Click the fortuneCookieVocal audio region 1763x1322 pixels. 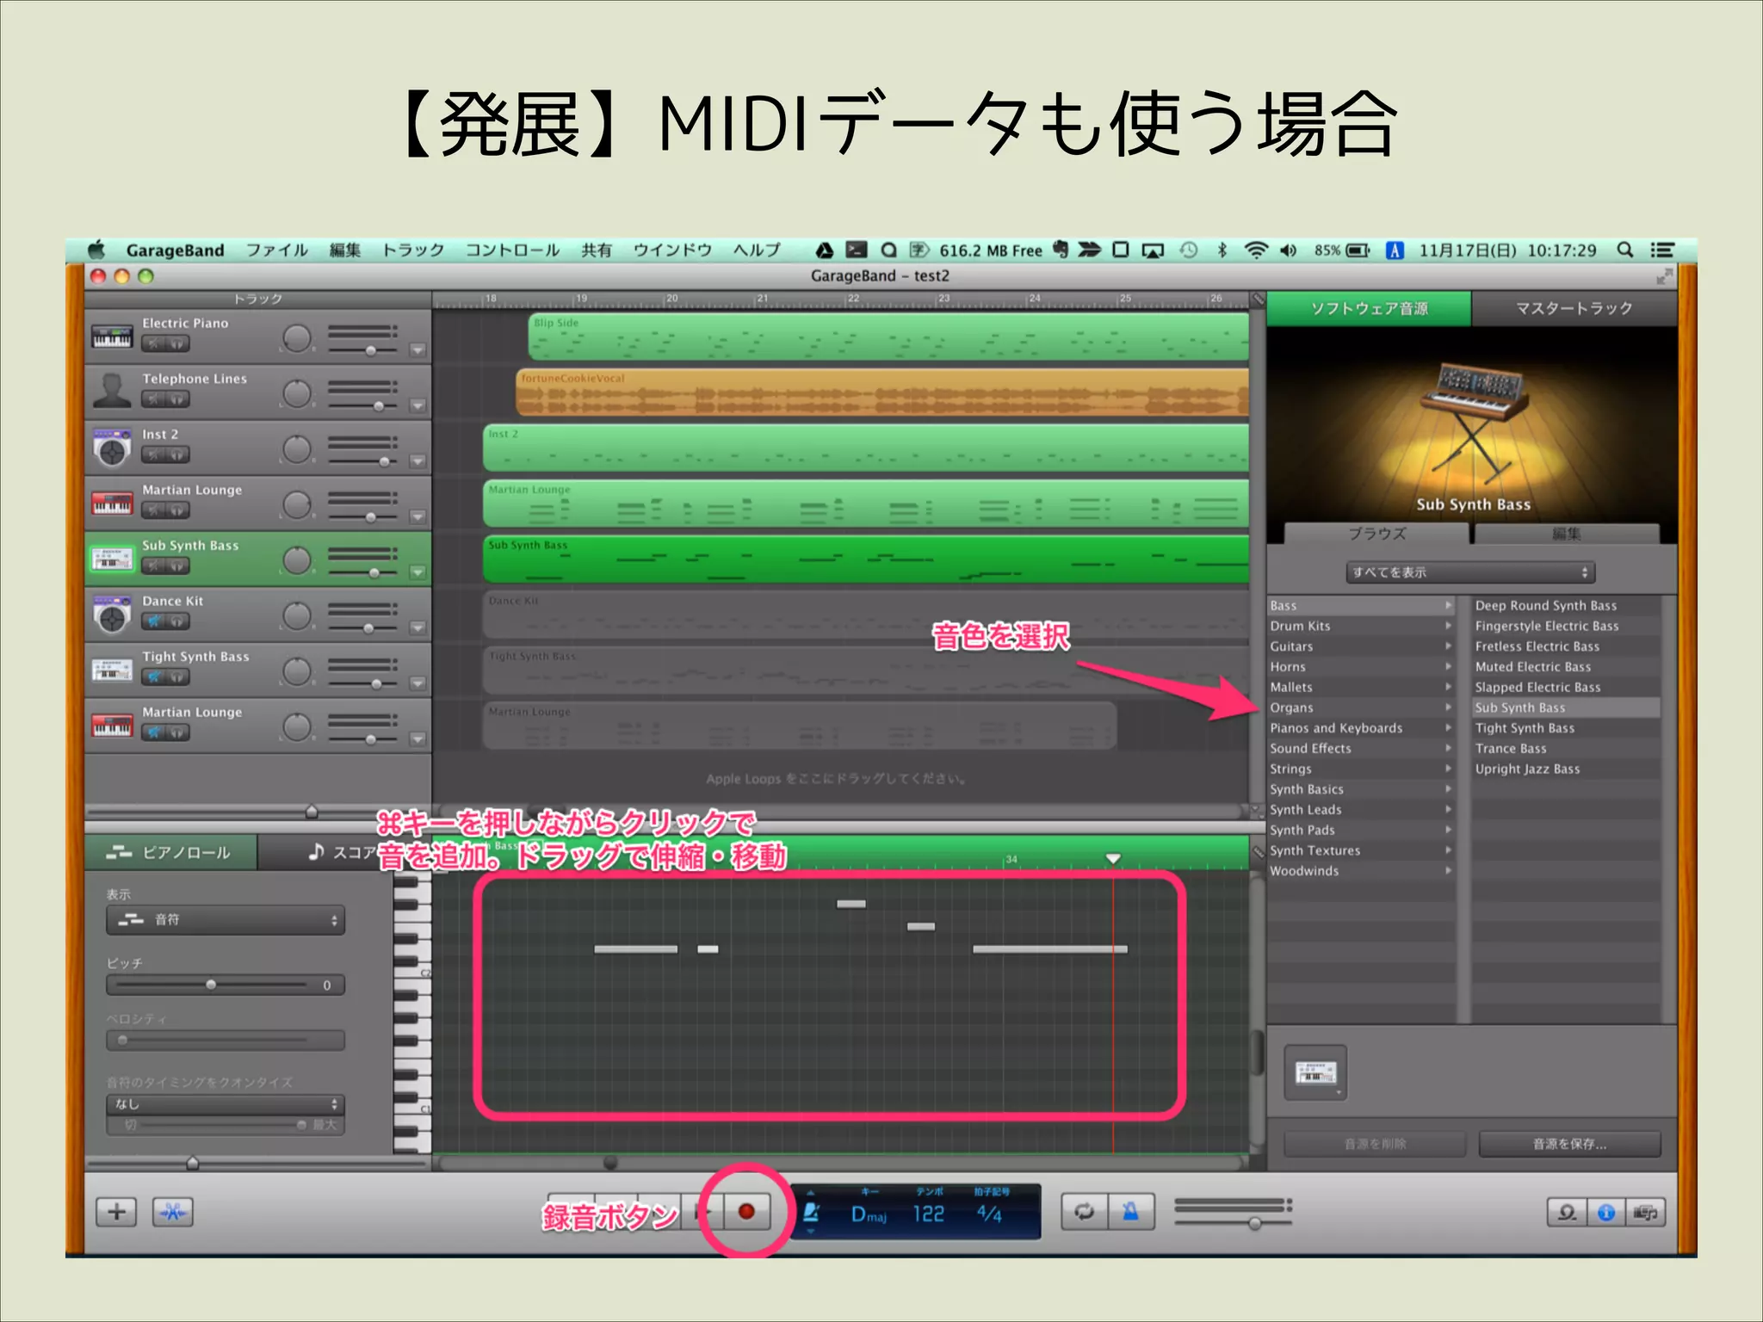(882, 392)
